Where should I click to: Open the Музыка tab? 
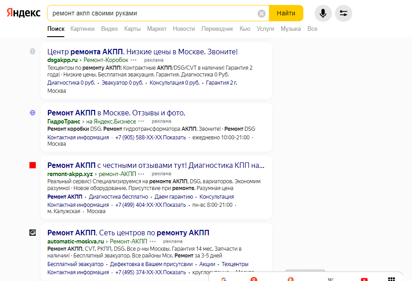tap(291, 29)
